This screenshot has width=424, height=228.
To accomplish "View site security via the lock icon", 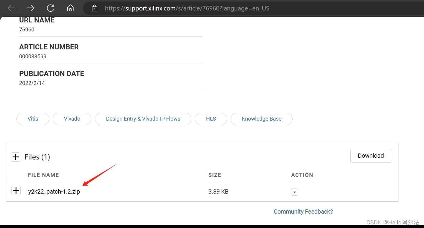I will (x=95, y=8).
